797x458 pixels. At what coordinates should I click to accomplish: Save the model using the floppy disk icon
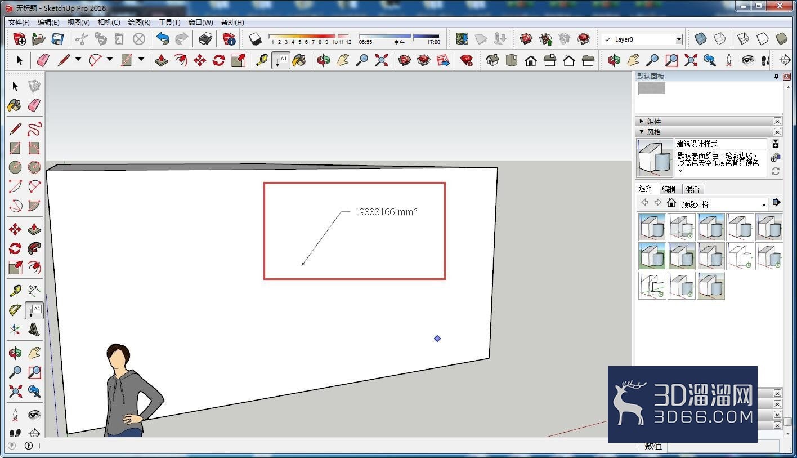pyautogui.click(x=57, y=39)
